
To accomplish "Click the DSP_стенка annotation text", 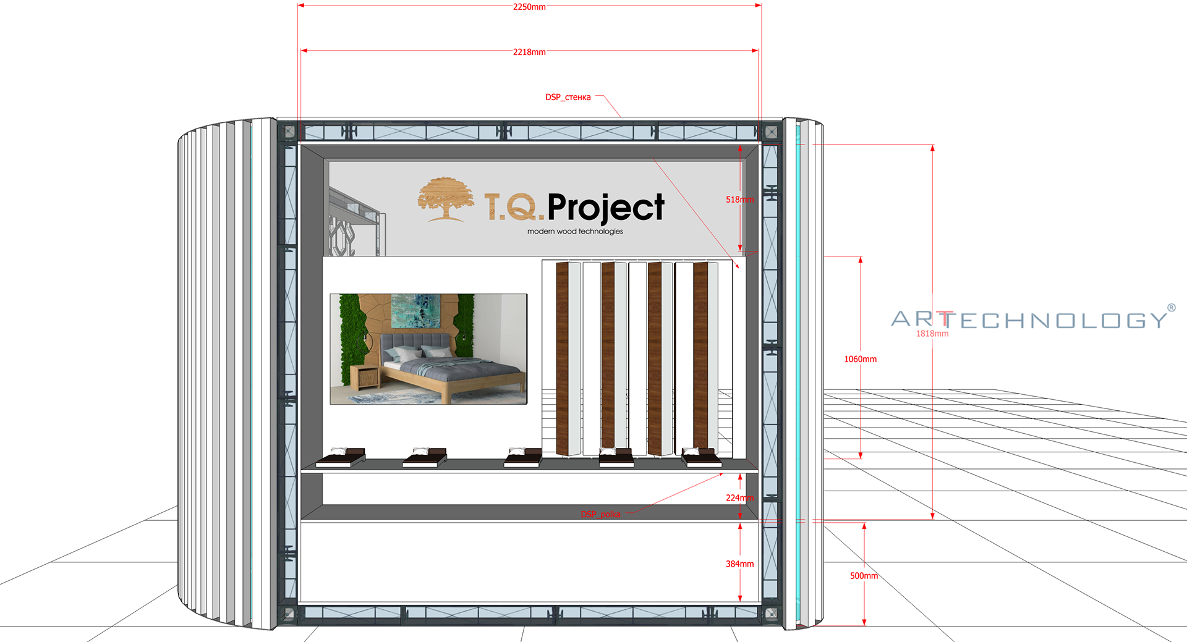I will [x=568, y=97].
